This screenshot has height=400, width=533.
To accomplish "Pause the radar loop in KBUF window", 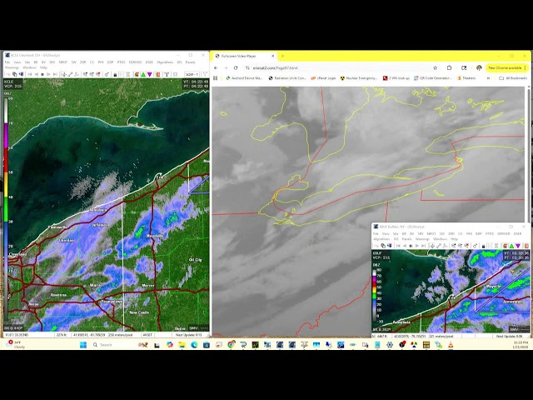I will 411,246.
